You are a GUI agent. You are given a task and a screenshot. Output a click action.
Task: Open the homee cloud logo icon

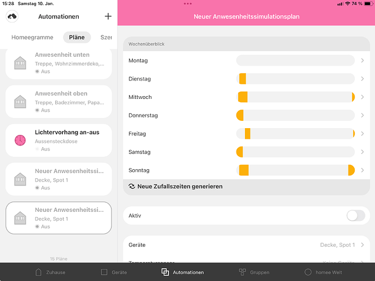pyautogui.click(x=12, y=16)
